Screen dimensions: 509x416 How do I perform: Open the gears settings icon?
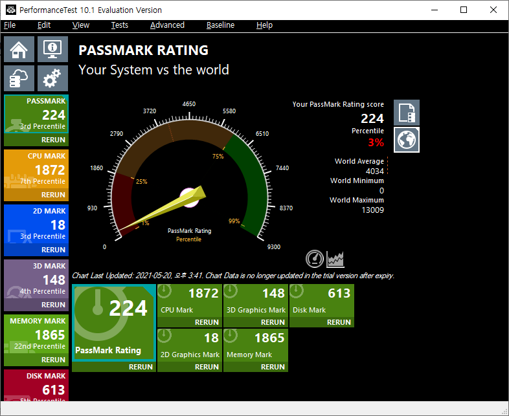click(x=52, y=78)
